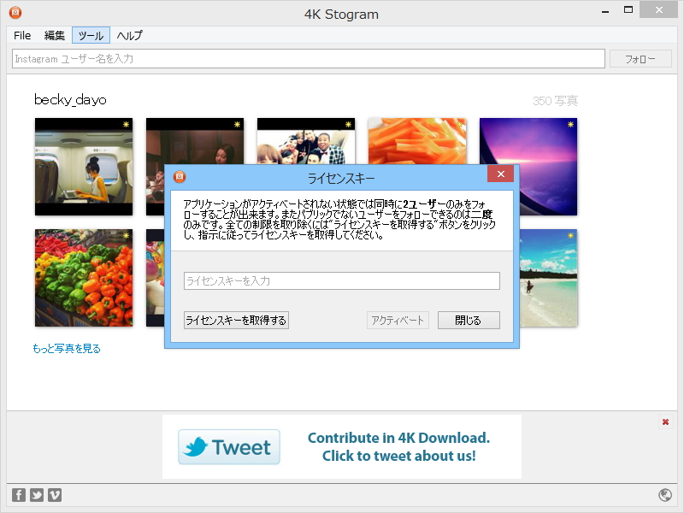The width and height of the screenshot is (684, 513).
Task: Open the File menu
Action: click(x=21, y=35)
